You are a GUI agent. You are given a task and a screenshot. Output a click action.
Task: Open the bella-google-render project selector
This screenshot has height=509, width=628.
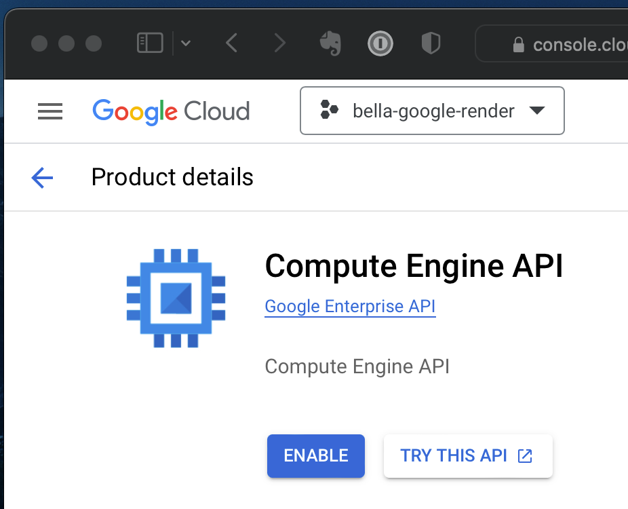(x=432, y=111)
